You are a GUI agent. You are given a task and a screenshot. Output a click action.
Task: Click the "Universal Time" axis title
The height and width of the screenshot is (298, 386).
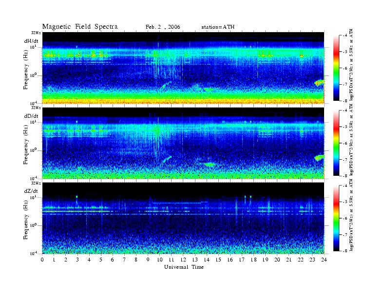[184, 267]
